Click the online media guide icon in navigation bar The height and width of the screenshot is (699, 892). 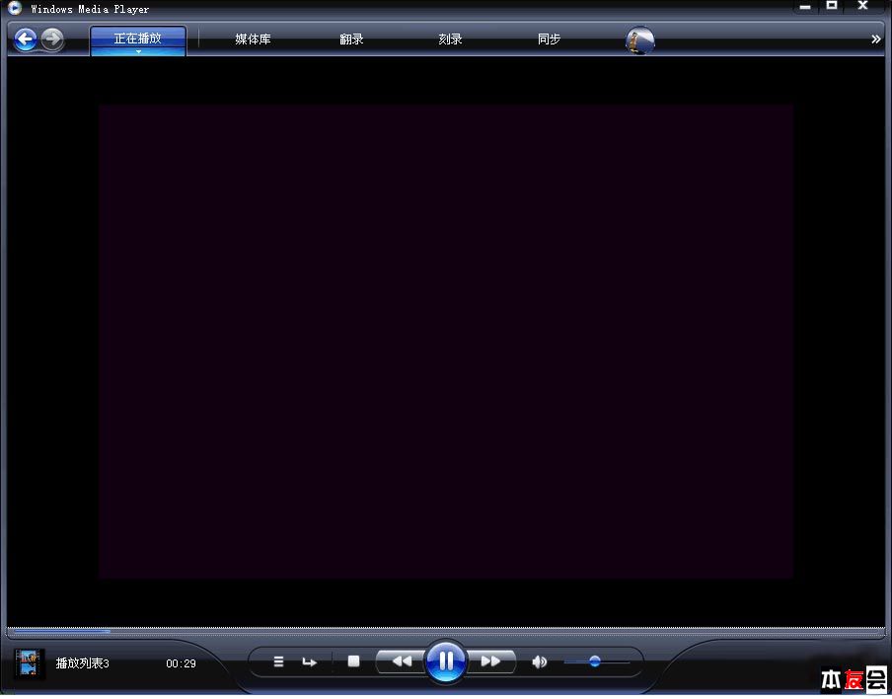pos(639,39)
